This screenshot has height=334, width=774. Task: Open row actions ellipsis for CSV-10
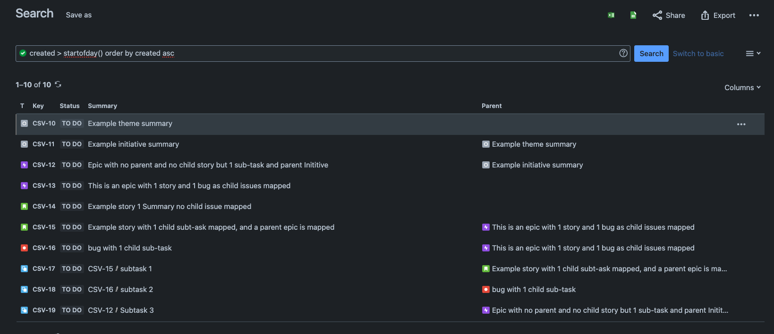coord(741,124)
